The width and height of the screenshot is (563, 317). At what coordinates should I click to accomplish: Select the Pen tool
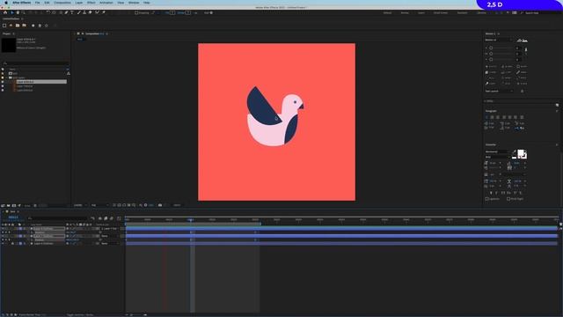(66, 12)
